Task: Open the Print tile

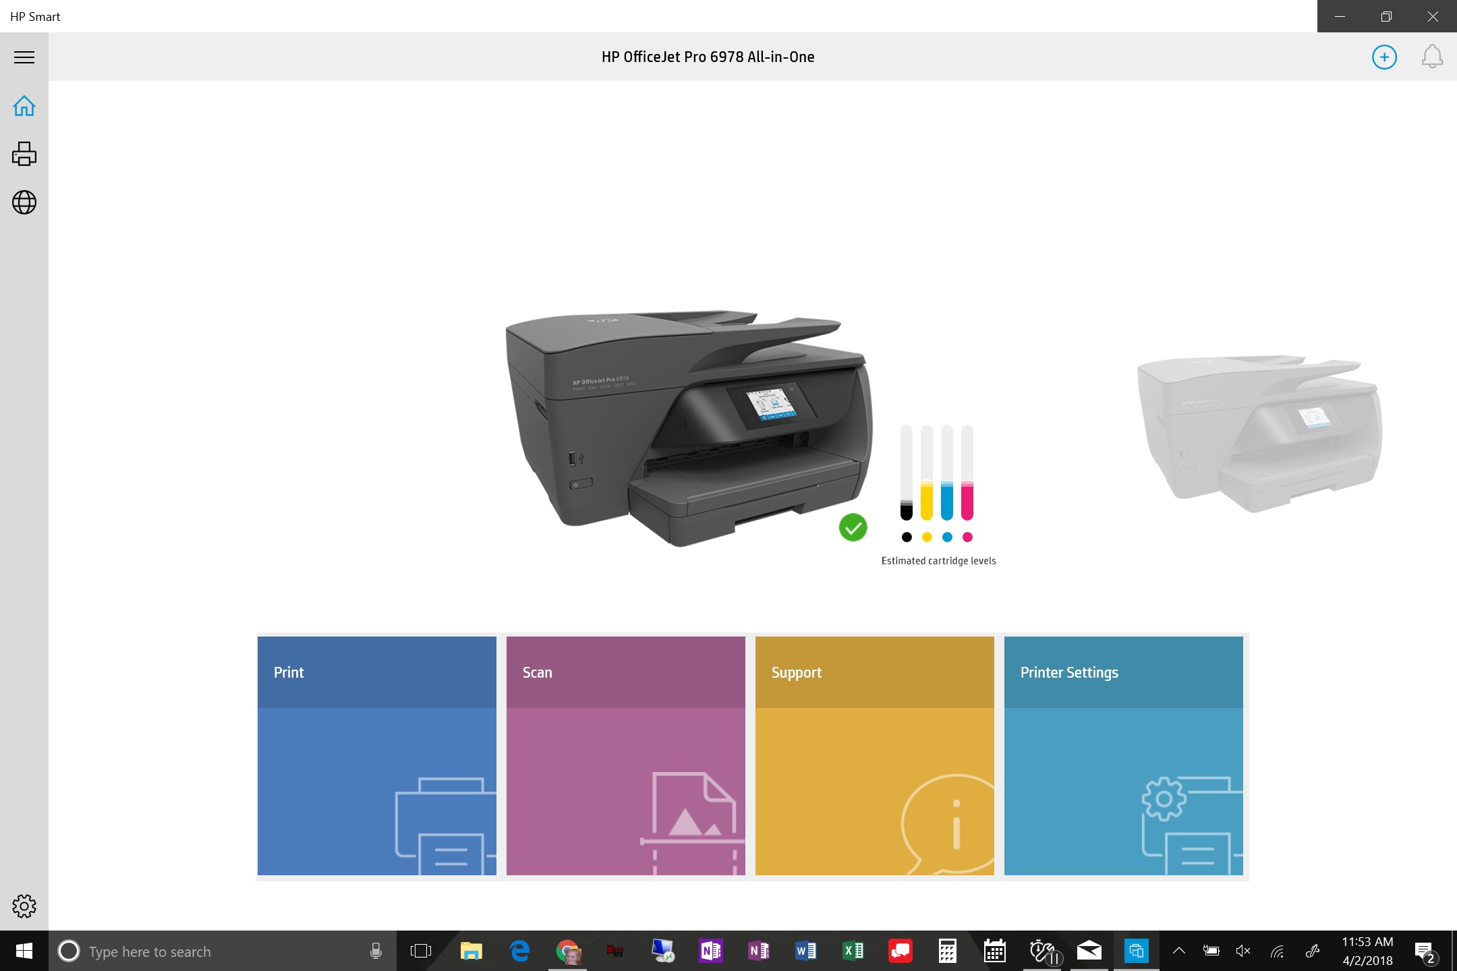Action: click(376, 755)
